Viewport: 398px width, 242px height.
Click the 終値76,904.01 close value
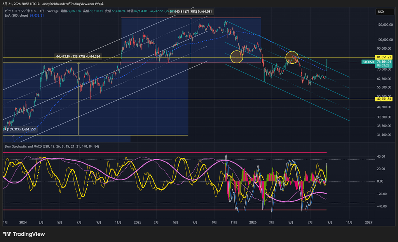click(137, 11)
